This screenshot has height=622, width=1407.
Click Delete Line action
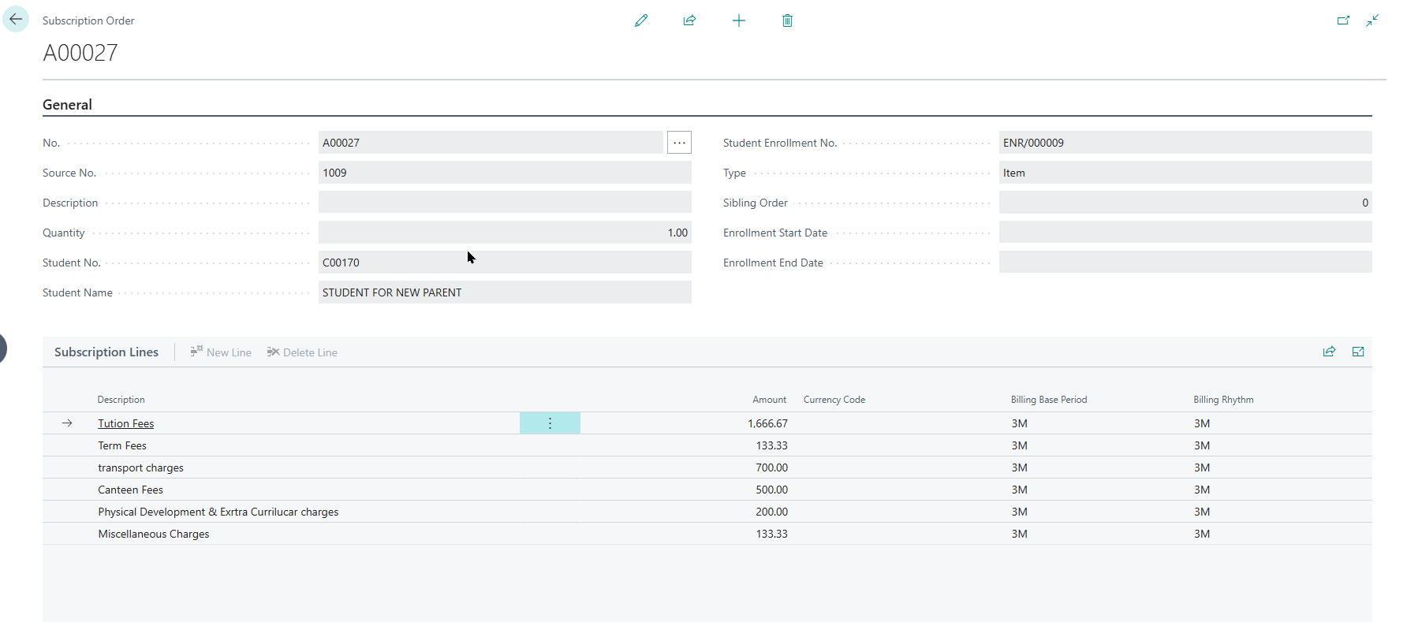pos(302,352)
